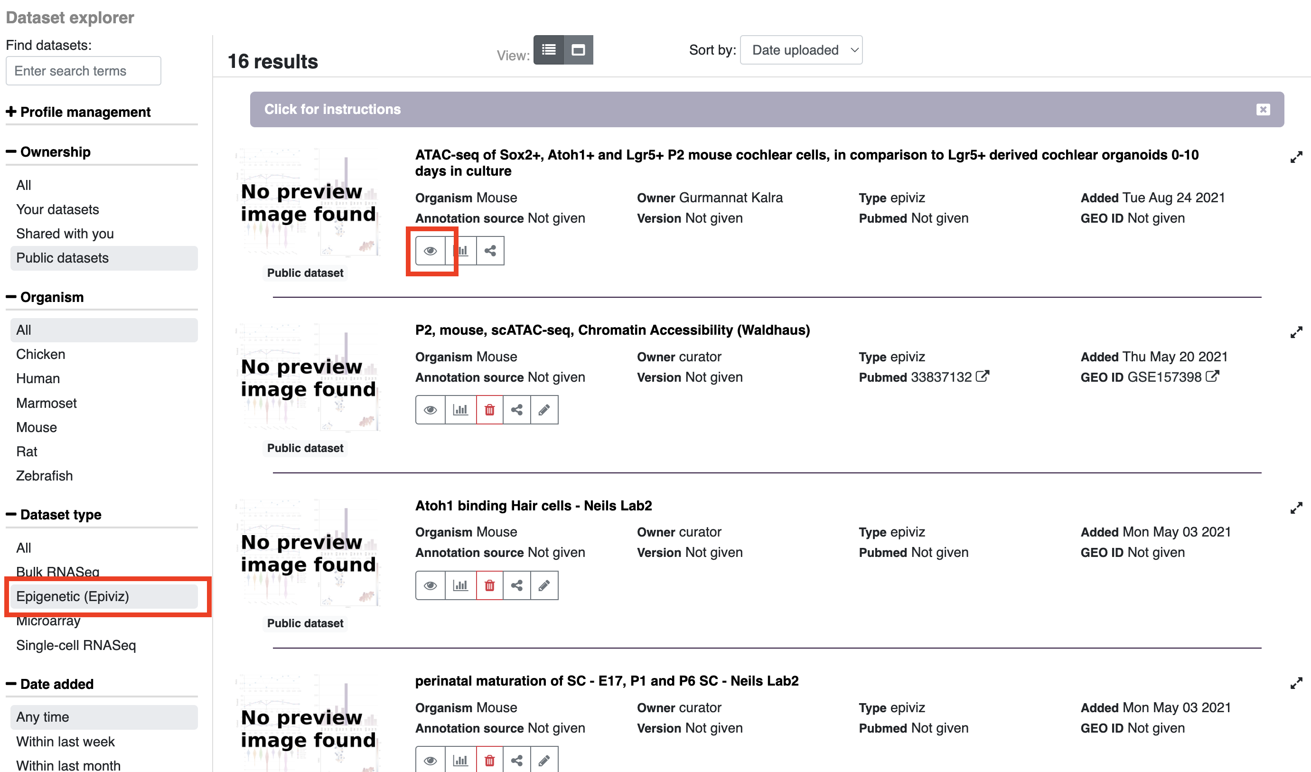Click the share icon on Atoh1 binding dataset
1311x772 pixels.
(x=516, y=584)
